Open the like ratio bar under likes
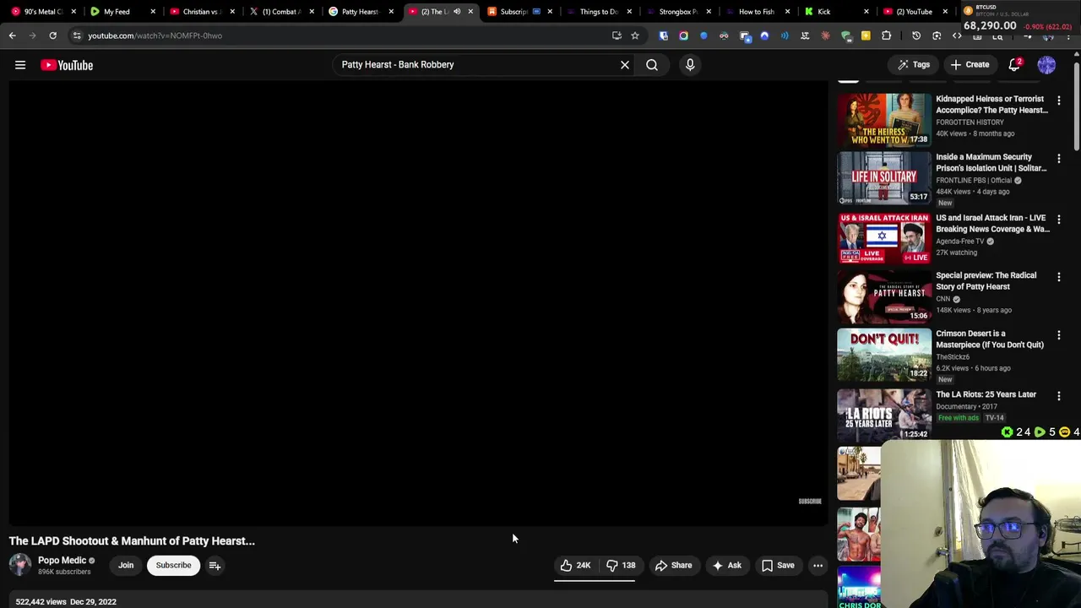Screen dimensions: 1081x608 tap(595, 581)
